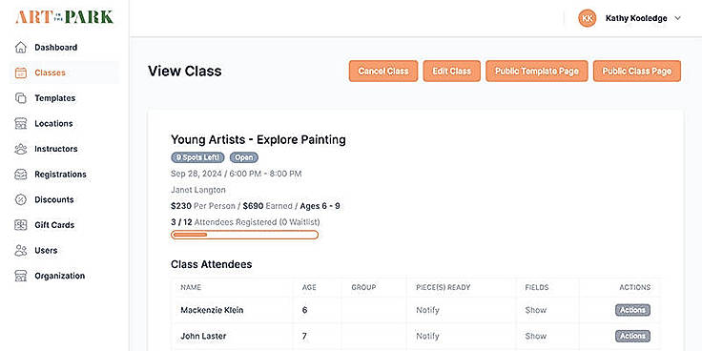
Task: Click the Locations storefront icon
Action: [x=21, y=124]
